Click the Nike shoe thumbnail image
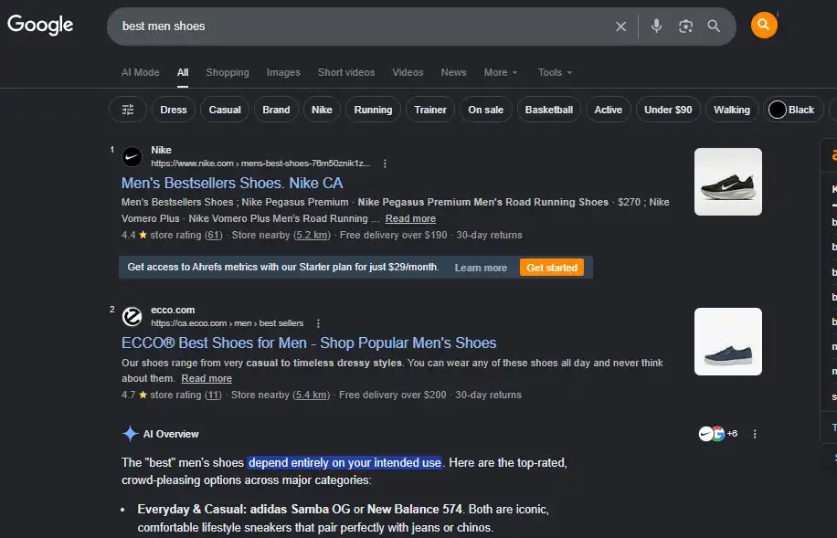This screenshot has height=538, width=837. tap(728, 182)
